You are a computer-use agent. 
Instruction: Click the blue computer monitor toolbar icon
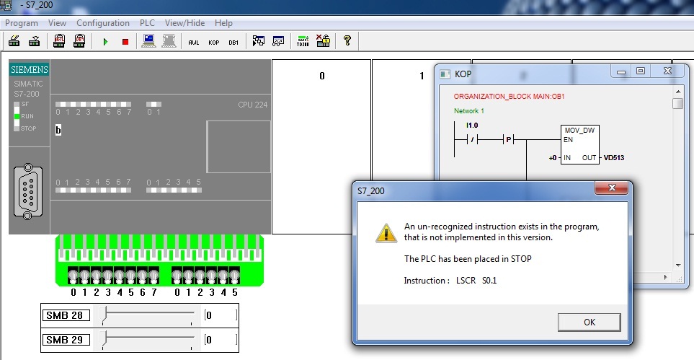[148, 41]
